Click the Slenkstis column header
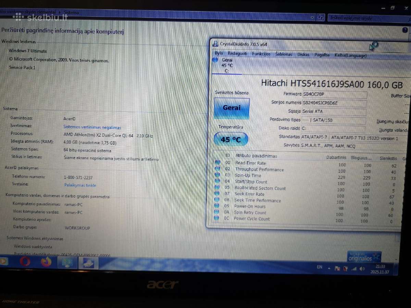The image size is (411, 308). coord(388,158)
